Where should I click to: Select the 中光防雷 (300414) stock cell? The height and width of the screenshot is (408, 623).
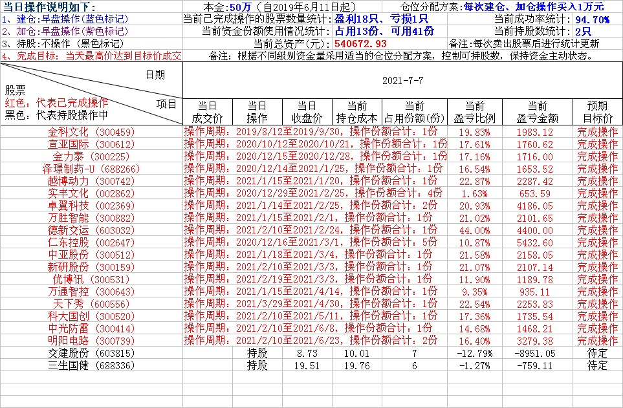(91, 328)
